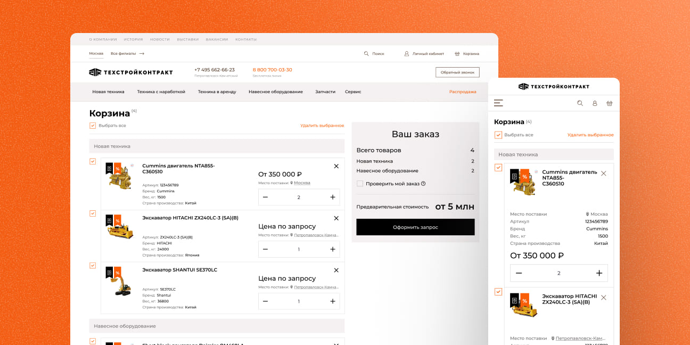
Task: Open the Cummins engine thumbnail (desktop)
Action: (120, 176)
